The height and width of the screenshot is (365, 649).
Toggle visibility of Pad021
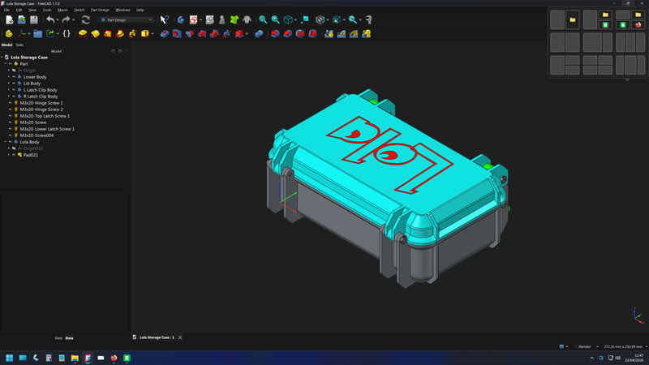click(12, 155)
